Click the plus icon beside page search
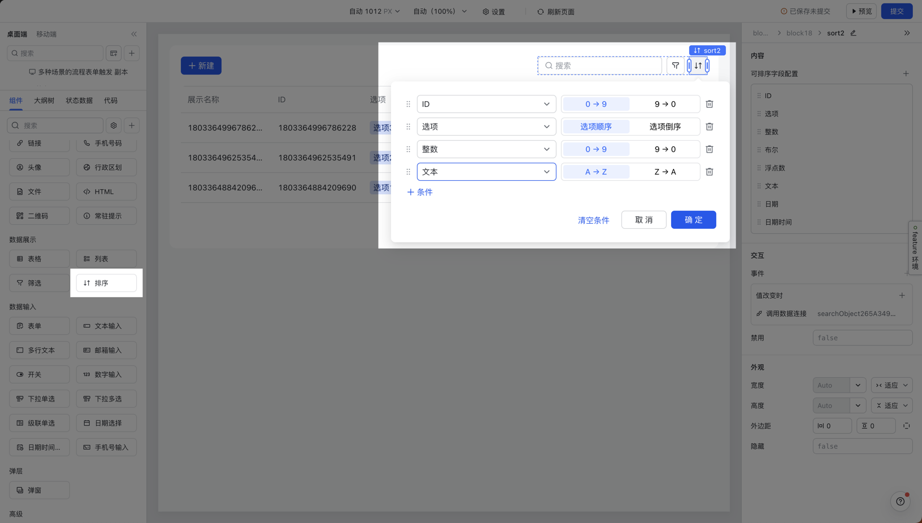Viewport: 922px width, 523px height. (x=132, y=53)
